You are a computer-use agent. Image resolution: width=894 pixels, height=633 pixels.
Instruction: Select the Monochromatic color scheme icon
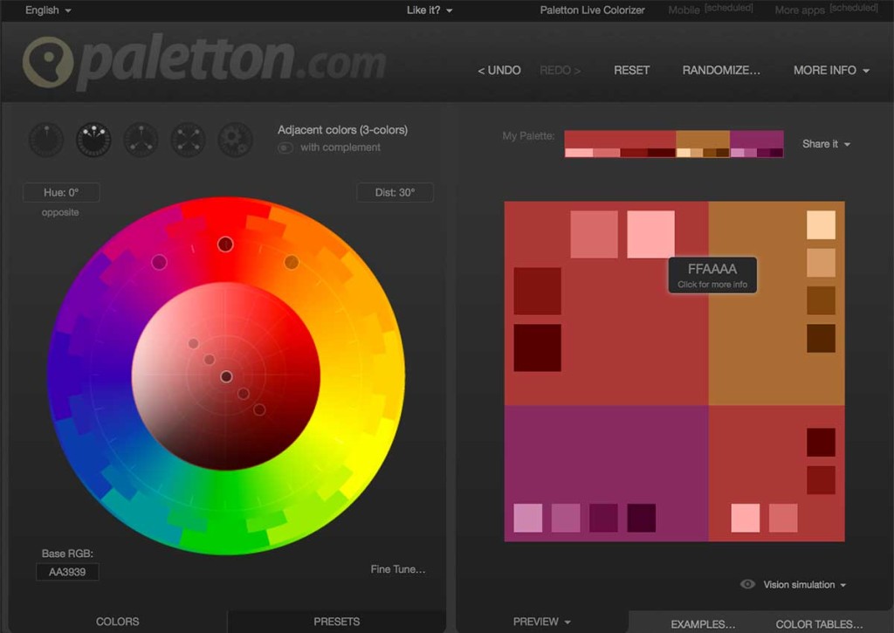point(46,139)
